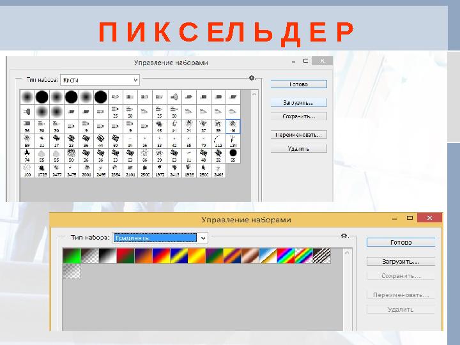Choose the brush preset labeled 59
This screenshot has height=345, width=460.
(x=27, y=141)
